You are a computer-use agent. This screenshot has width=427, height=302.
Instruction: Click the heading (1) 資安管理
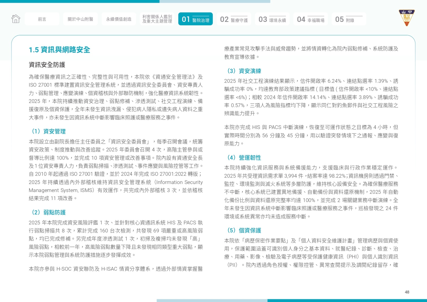click(x=47, y=131)
